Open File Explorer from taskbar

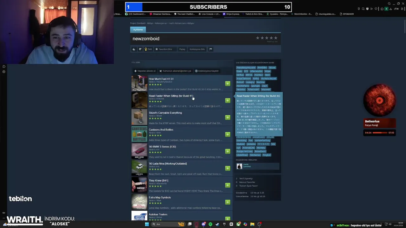pos(252,224)
